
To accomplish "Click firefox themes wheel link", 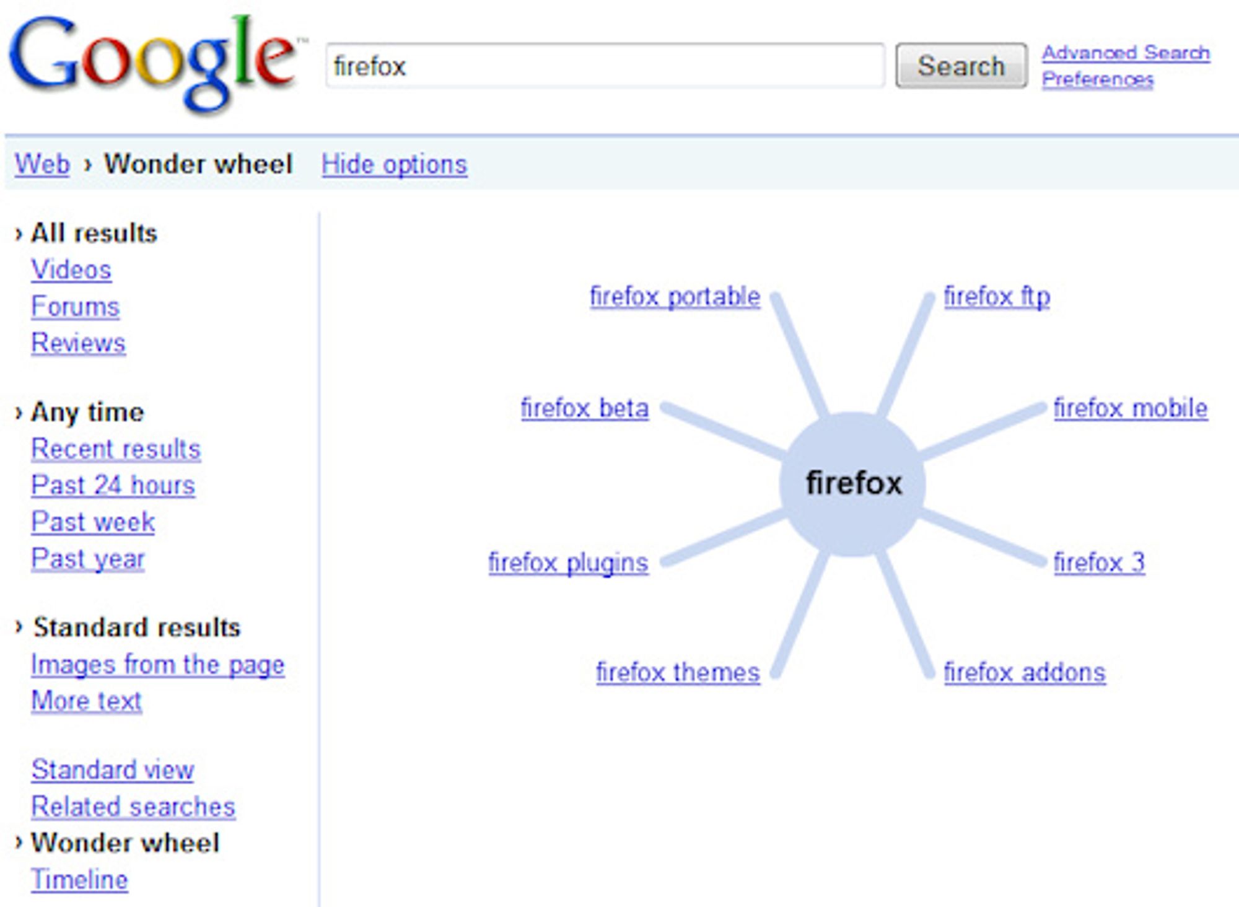I will pyautogui.click(x=678, y=672).
